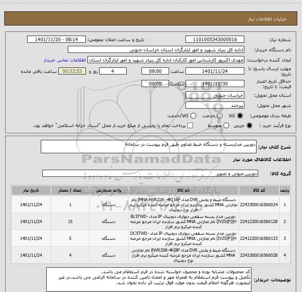The image size is (302, 292).
Task: Click the ردیف column header
Action: point(285,190)
